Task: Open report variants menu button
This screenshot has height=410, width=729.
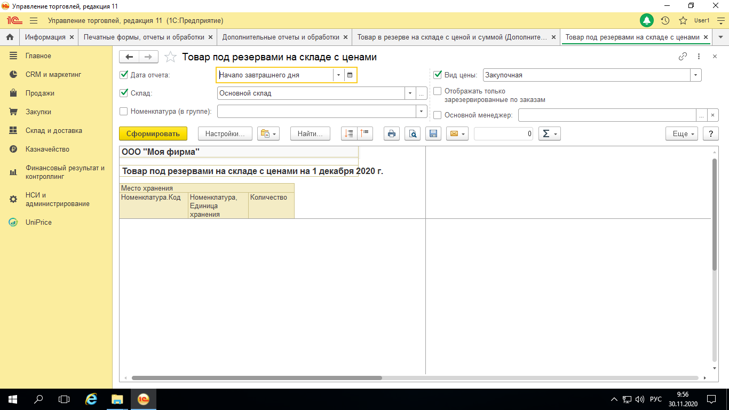Action: tap(268, 133)
